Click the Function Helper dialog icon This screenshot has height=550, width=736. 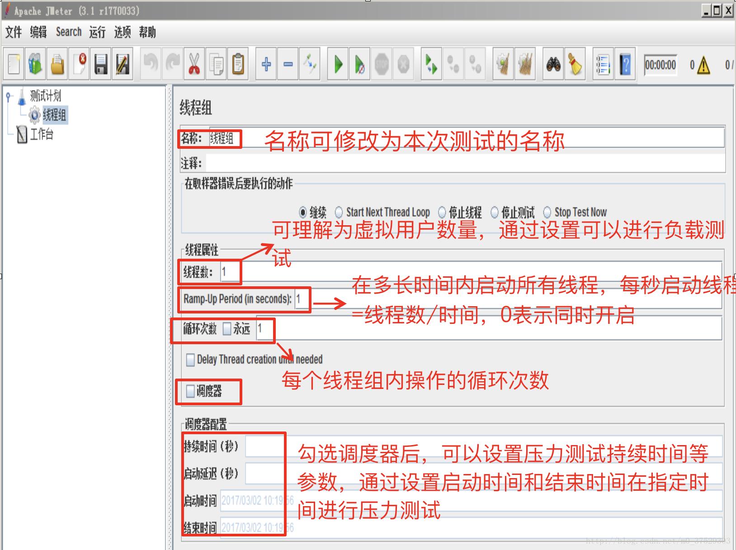tap(602, 64)
